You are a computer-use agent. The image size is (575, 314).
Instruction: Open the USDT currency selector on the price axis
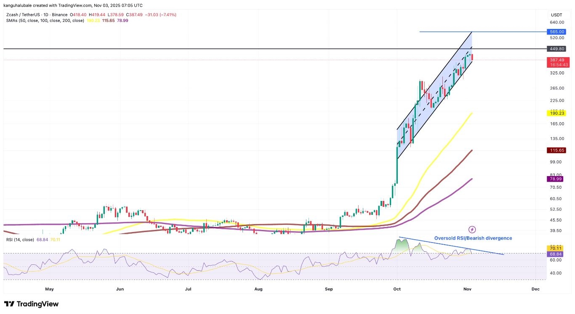coord(556,15)
